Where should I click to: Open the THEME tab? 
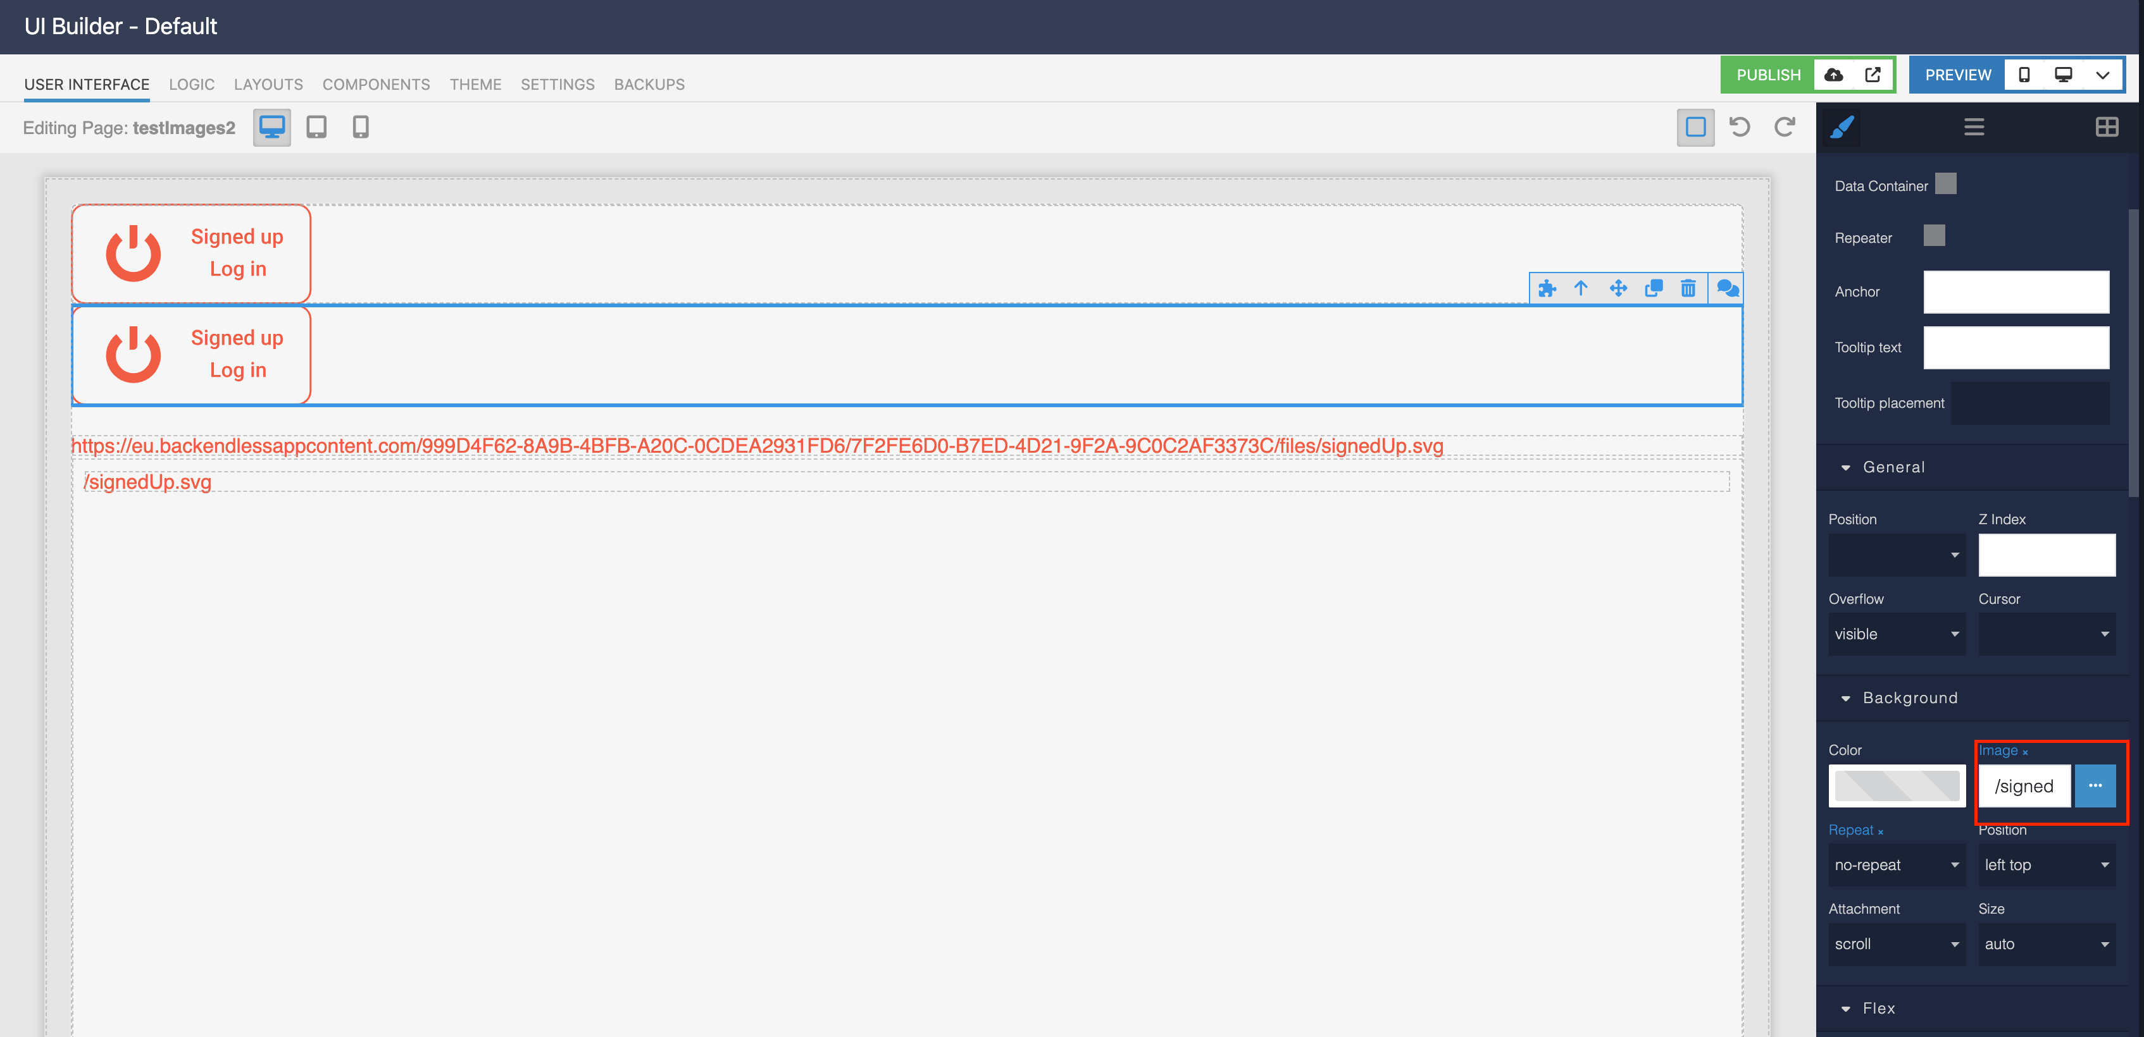click(x=475, y=85)
